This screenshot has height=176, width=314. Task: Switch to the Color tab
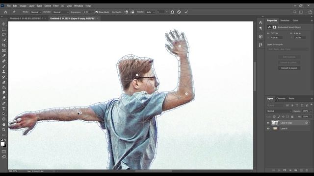pyautogui.click(x=295, y=21)
